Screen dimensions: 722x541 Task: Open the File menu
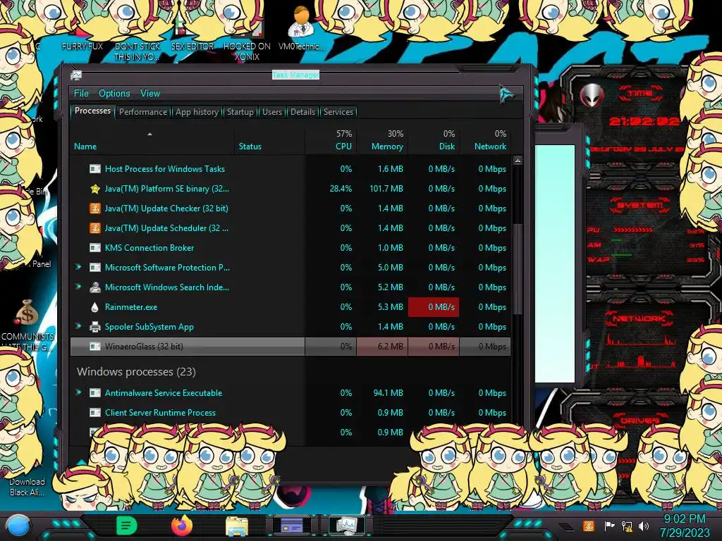click(x=81, y=94)
